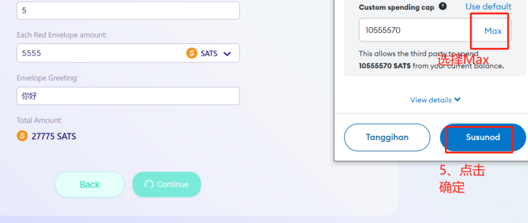The image size is (528, 223).
Task: Click the View details link text
Action: pyautogui.click(x=431, y=100)
